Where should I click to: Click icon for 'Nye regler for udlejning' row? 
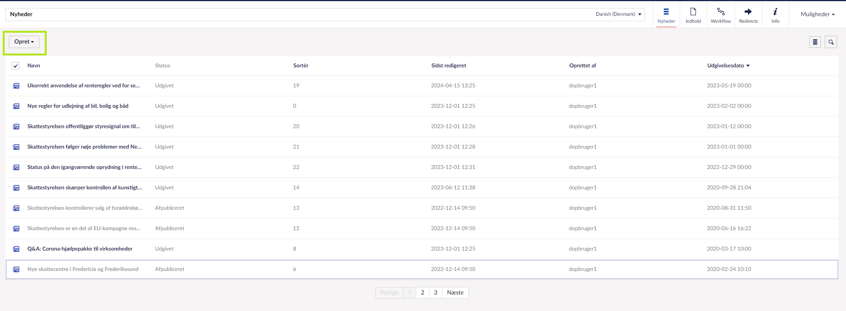coord(16,106)
